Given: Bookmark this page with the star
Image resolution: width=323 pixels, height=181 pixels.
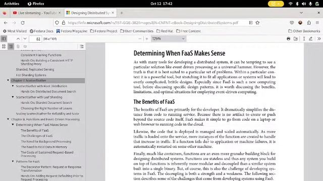Looking at the screenshot, I should point(257,23).
